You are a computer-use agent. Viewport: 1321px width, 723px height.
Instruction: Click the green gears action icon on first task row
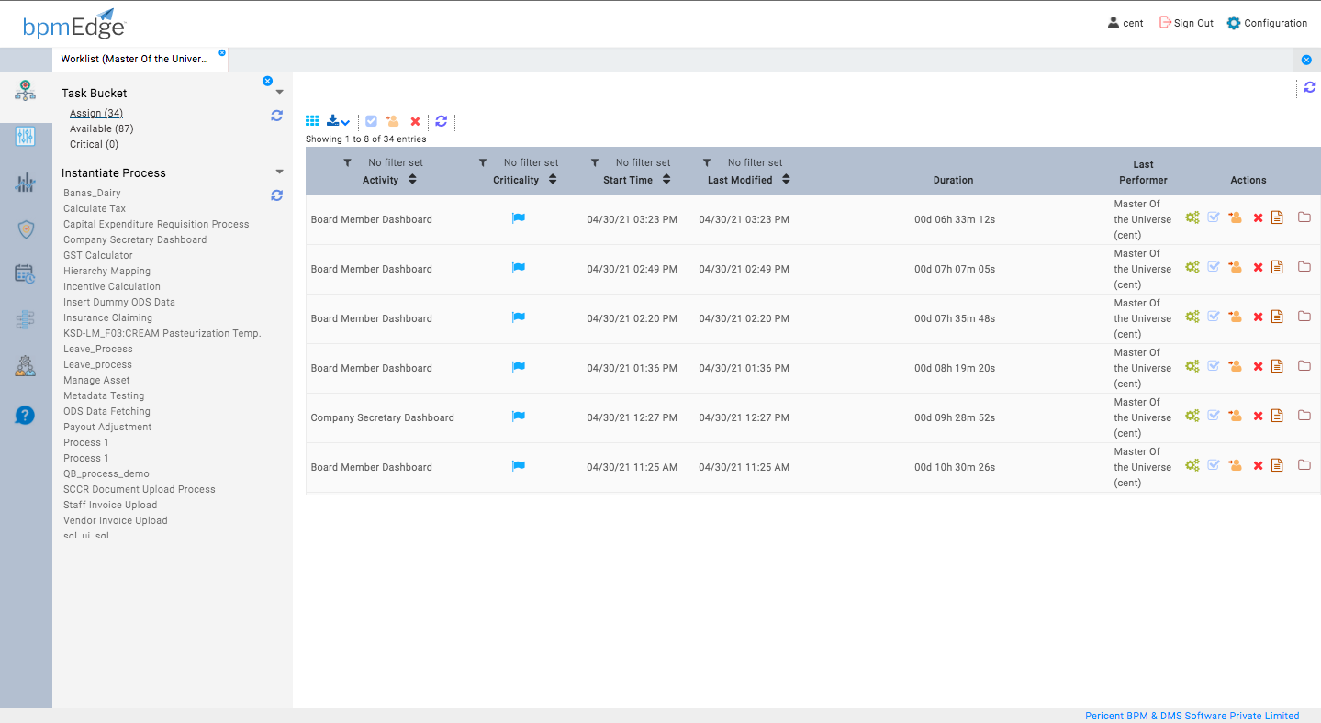coord(1192,217)
